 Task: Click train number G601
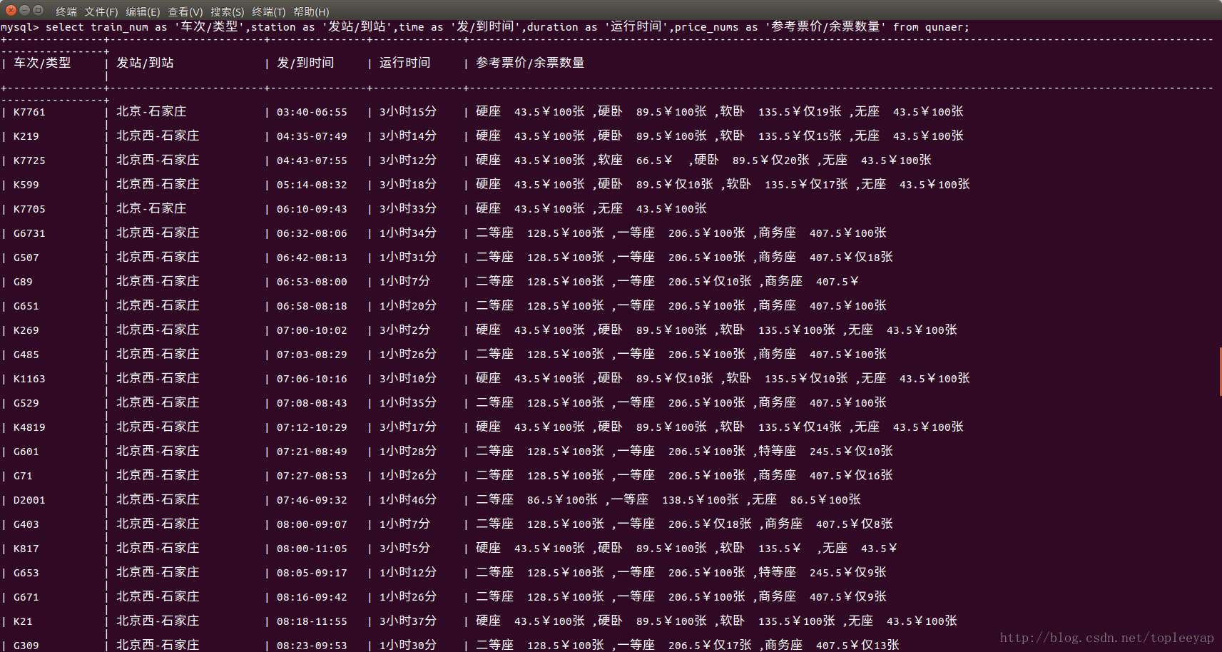pos(26,452)
